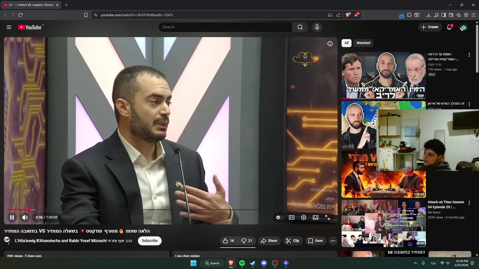Enter fullscreen on the video player
This screenshot has width=479, height=269.
[327, 217]
